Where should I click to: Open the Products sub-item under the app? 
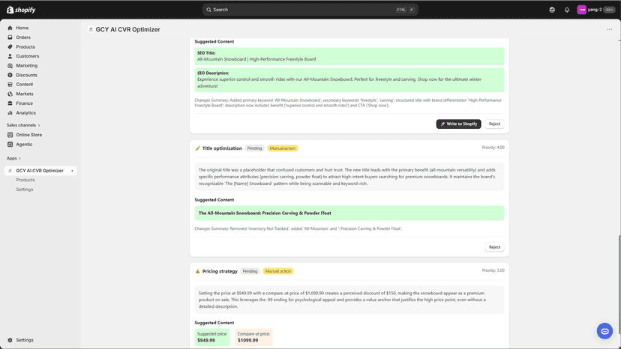pos(25,180)
